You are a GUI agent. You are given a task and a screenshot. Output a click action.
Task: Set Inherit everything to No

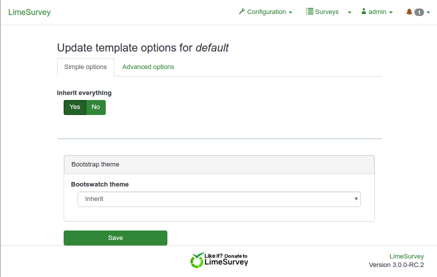point(96,107)
